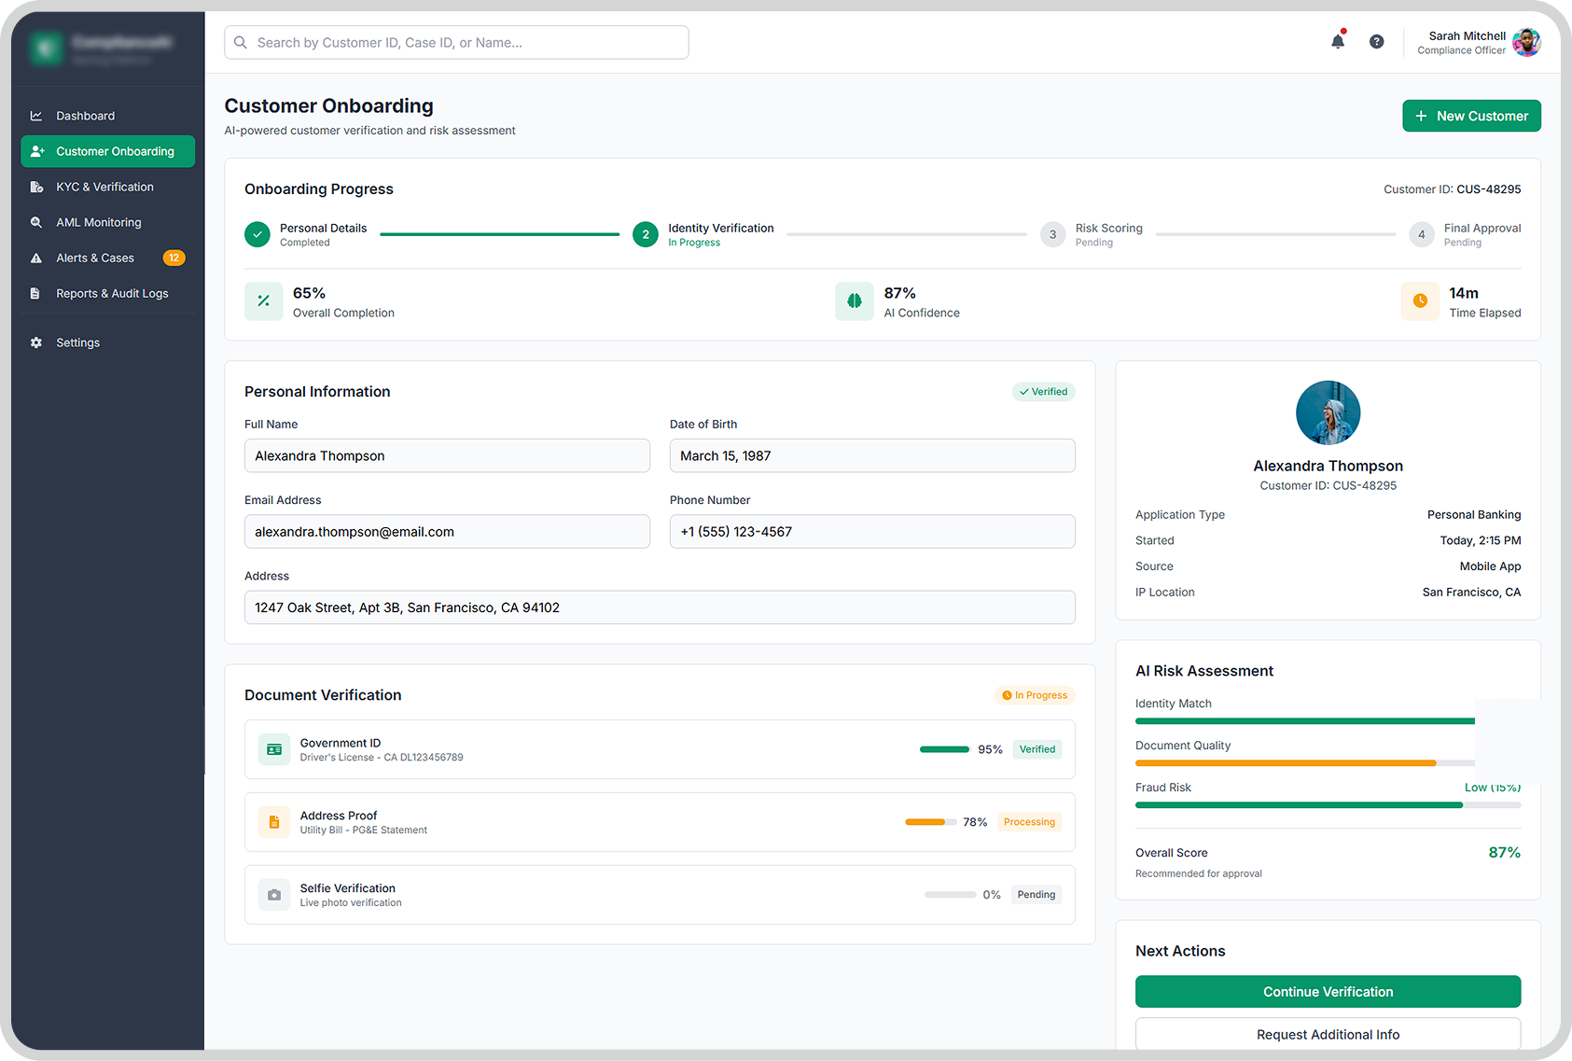Viewport: 1572px width, 1061px height.
Task: Click Request Additional Info button
Action: click(x=1328, y=1034)
